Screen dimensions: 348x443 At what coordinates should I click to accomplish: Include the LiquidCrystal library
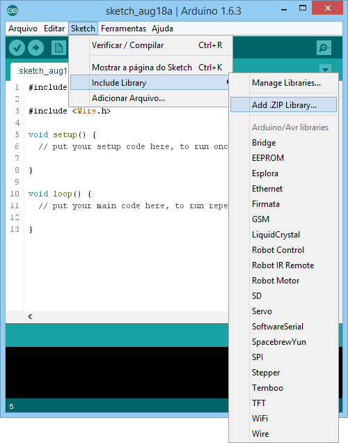click(x=284, y=235)
